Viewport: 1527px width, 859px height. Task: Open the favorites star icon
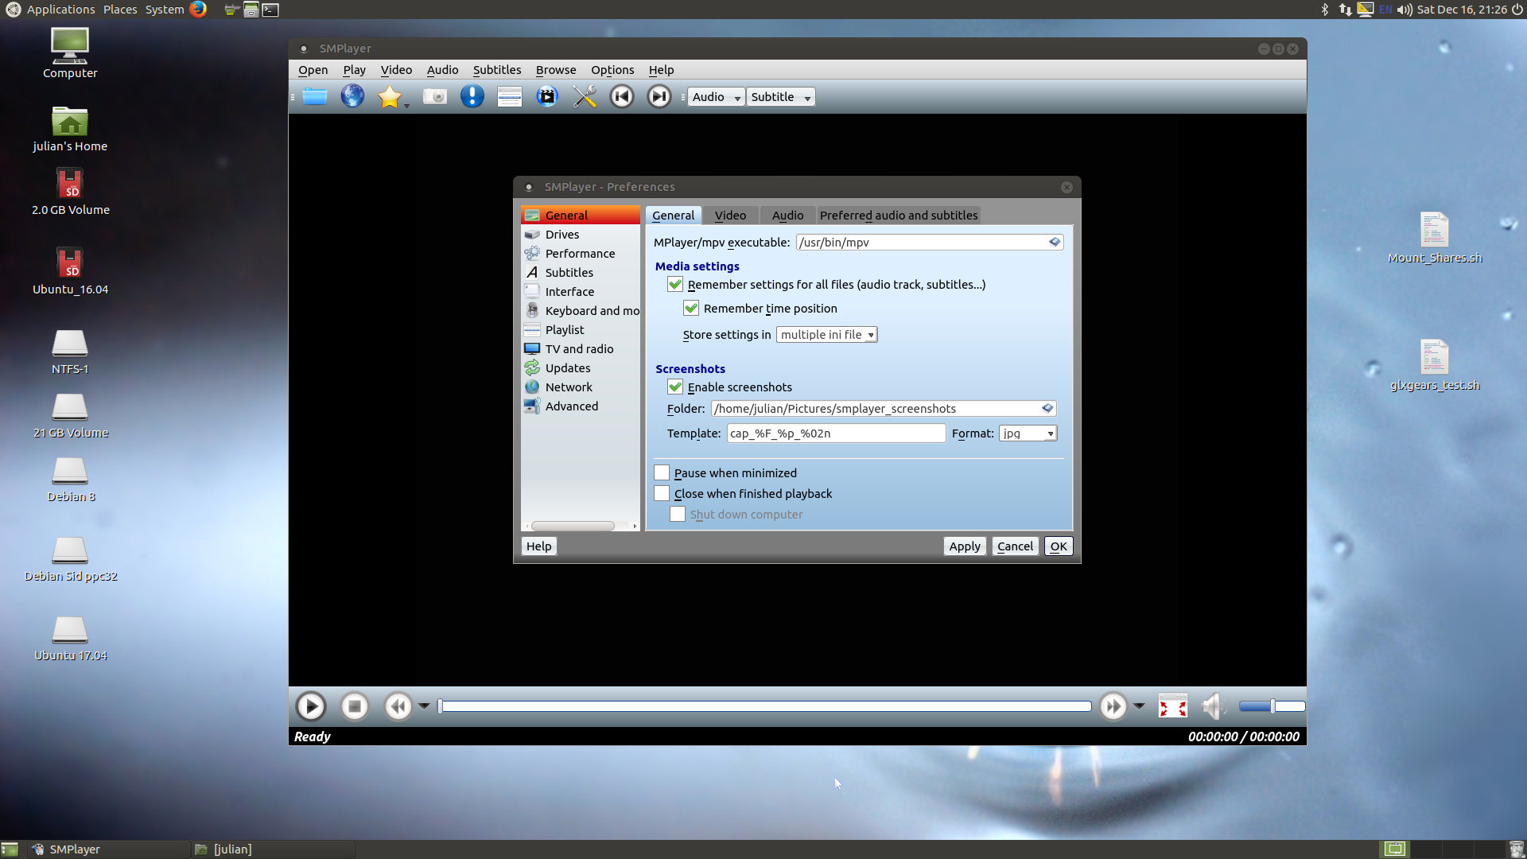(389, 97)
